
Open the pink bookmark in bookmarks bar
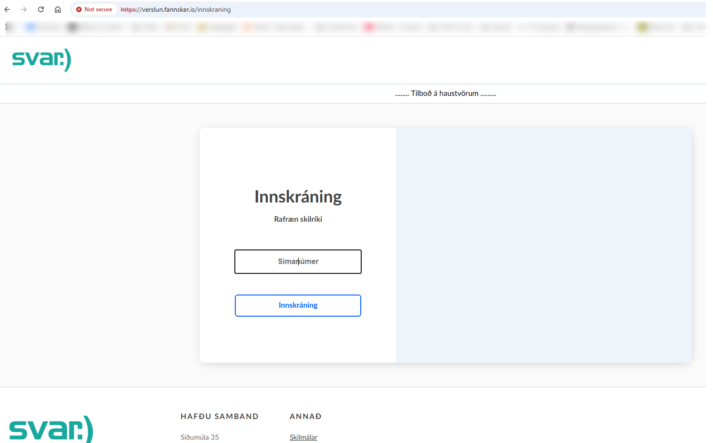(369, 27)
